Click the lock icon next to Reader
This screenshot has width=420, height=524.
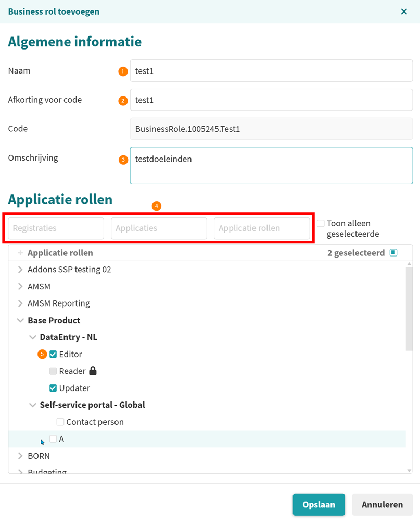[x=93, y=371]
